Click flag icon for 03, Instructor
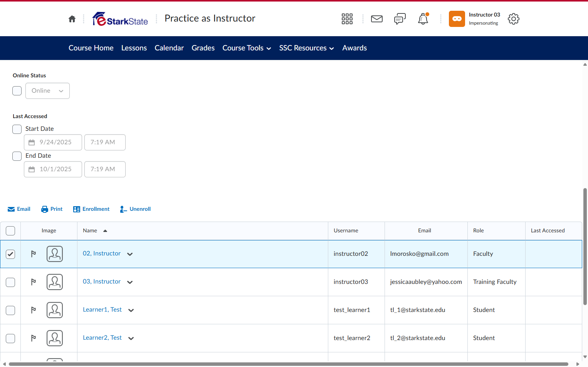Screen dimensions: 588x367 click(34, 282)
